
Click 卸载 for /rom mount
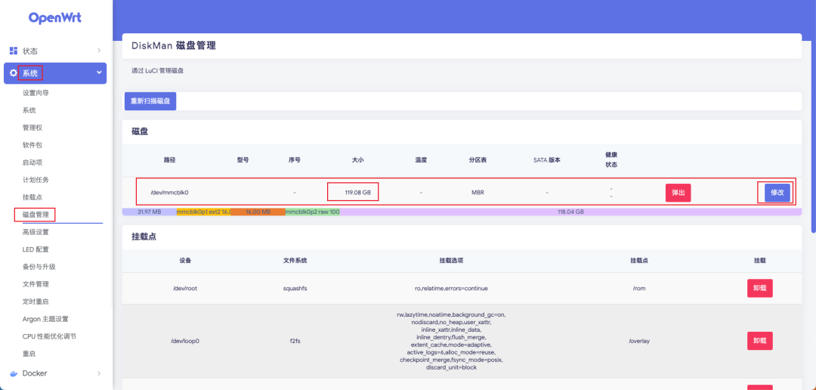click(760, 288)
